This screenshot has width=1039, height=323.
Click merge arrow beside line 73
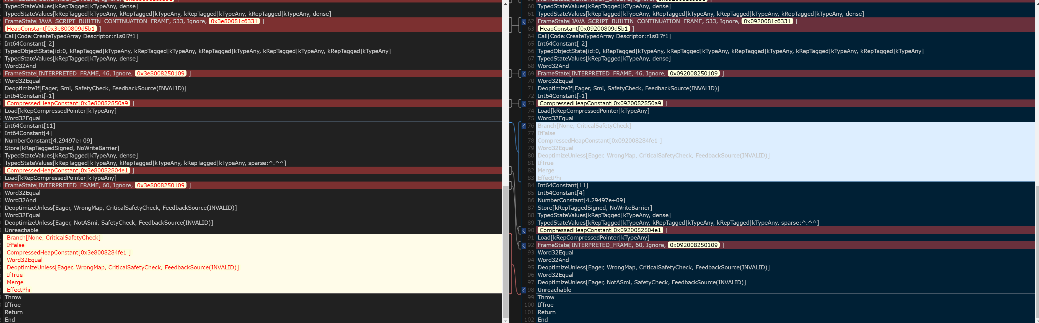tap(524, 104)
